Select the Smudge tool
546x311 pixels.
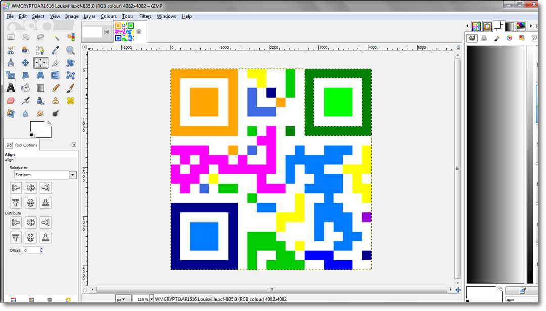click(x=40, y=113)
